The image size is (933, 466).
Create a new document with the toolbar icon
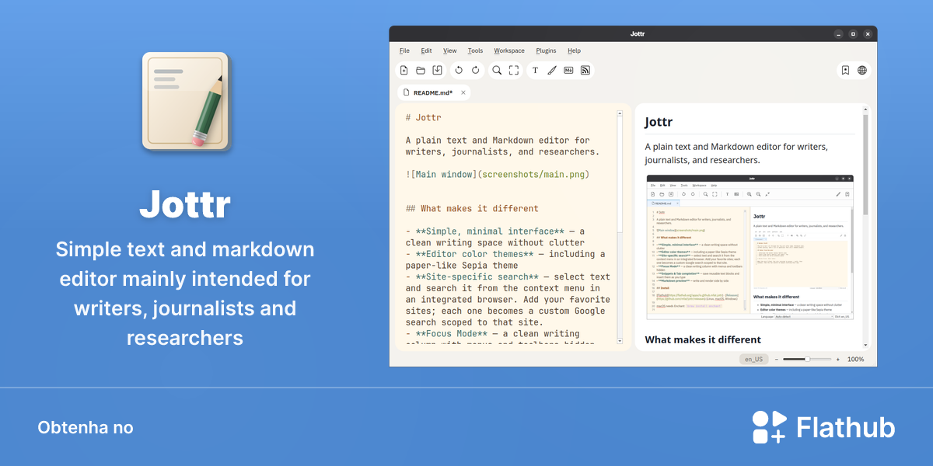point(404,70)
